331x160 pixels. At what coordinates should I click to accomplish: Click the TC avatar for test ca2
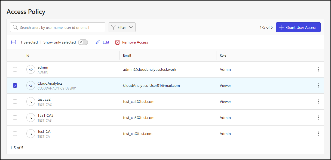click(30, 101)
